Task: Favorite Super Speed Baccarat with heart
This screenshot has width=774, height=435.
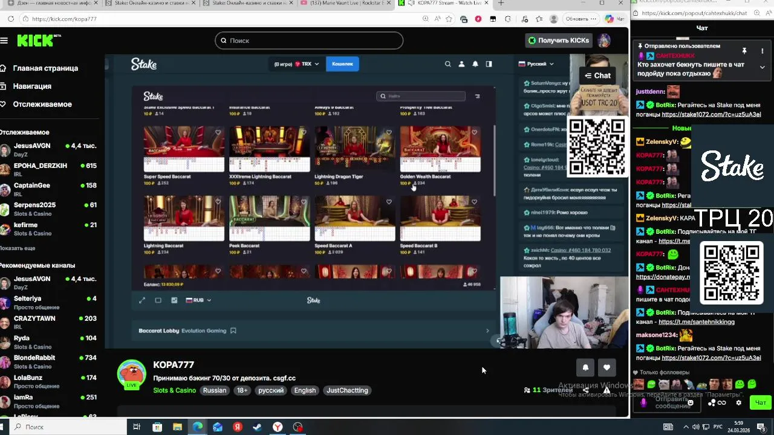Action: pyautogui.click(x=218, y=132)
